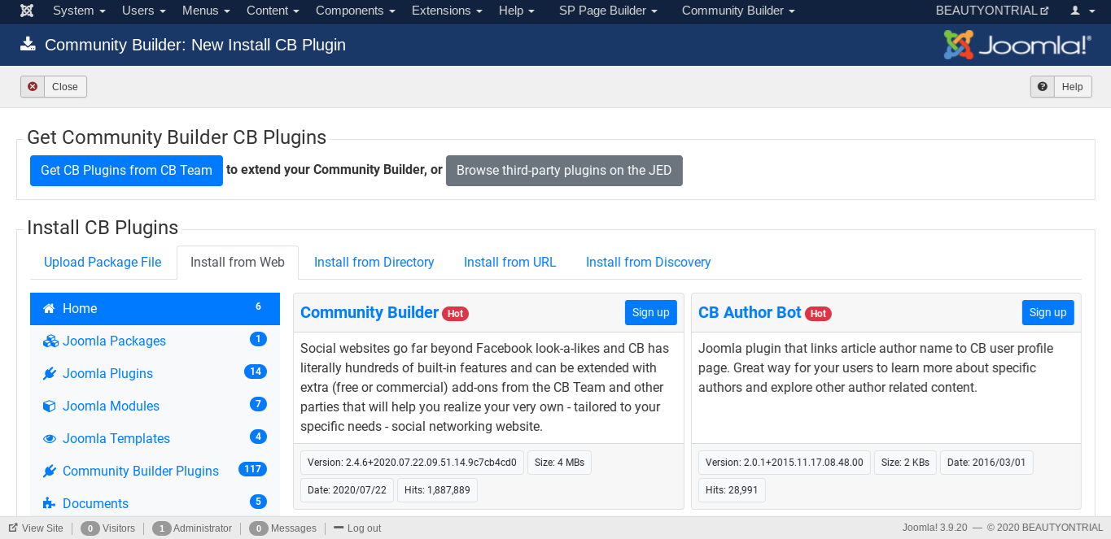Click Sign up for CB Author Bot
Image resolution: width=1111 pixels, height=539 pixels.
[x=1048, y=312]
